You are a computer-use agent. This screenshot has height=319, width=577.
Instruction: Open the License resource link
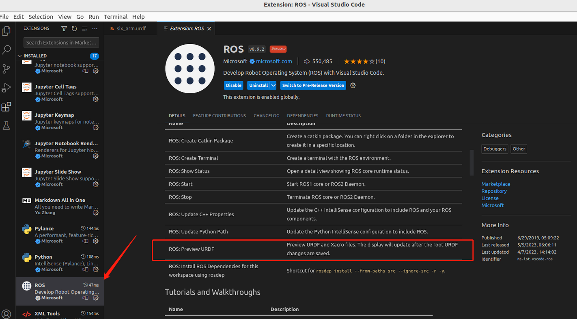click(490, 198)
